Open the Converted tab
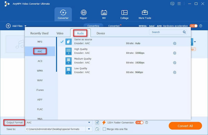 114,26
